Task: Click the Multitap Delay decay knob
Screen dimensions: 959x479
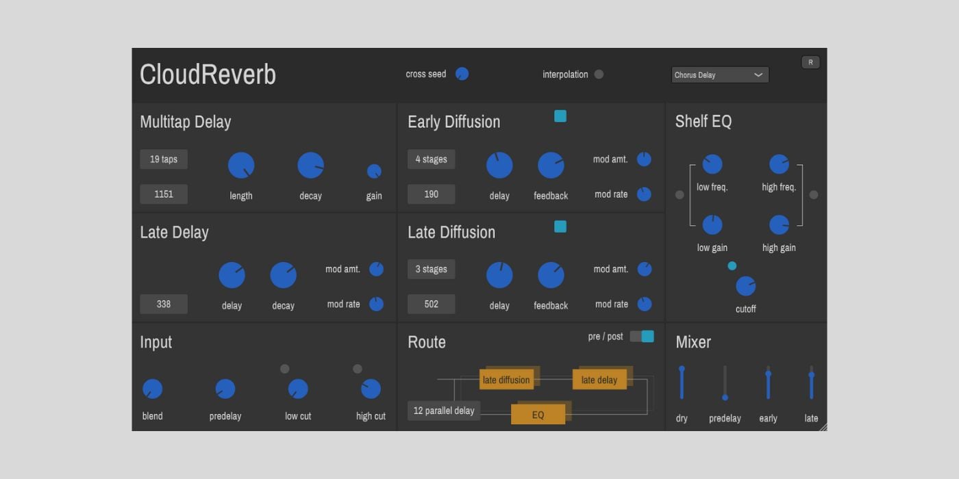Action: [310, 166]
